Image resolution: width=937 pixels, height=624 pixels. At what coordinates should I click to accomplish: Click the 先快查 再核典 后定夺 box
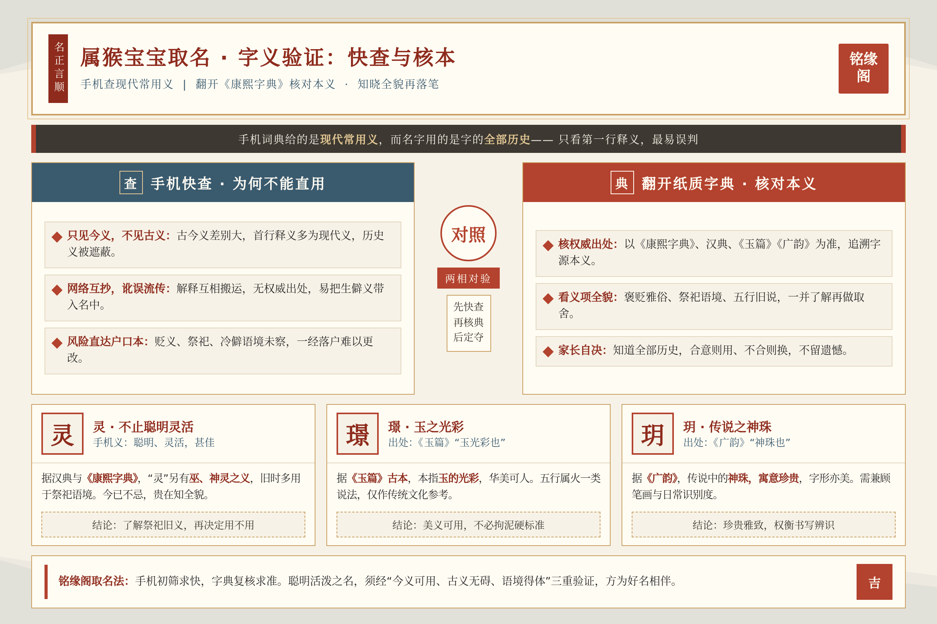coord(468,323)
